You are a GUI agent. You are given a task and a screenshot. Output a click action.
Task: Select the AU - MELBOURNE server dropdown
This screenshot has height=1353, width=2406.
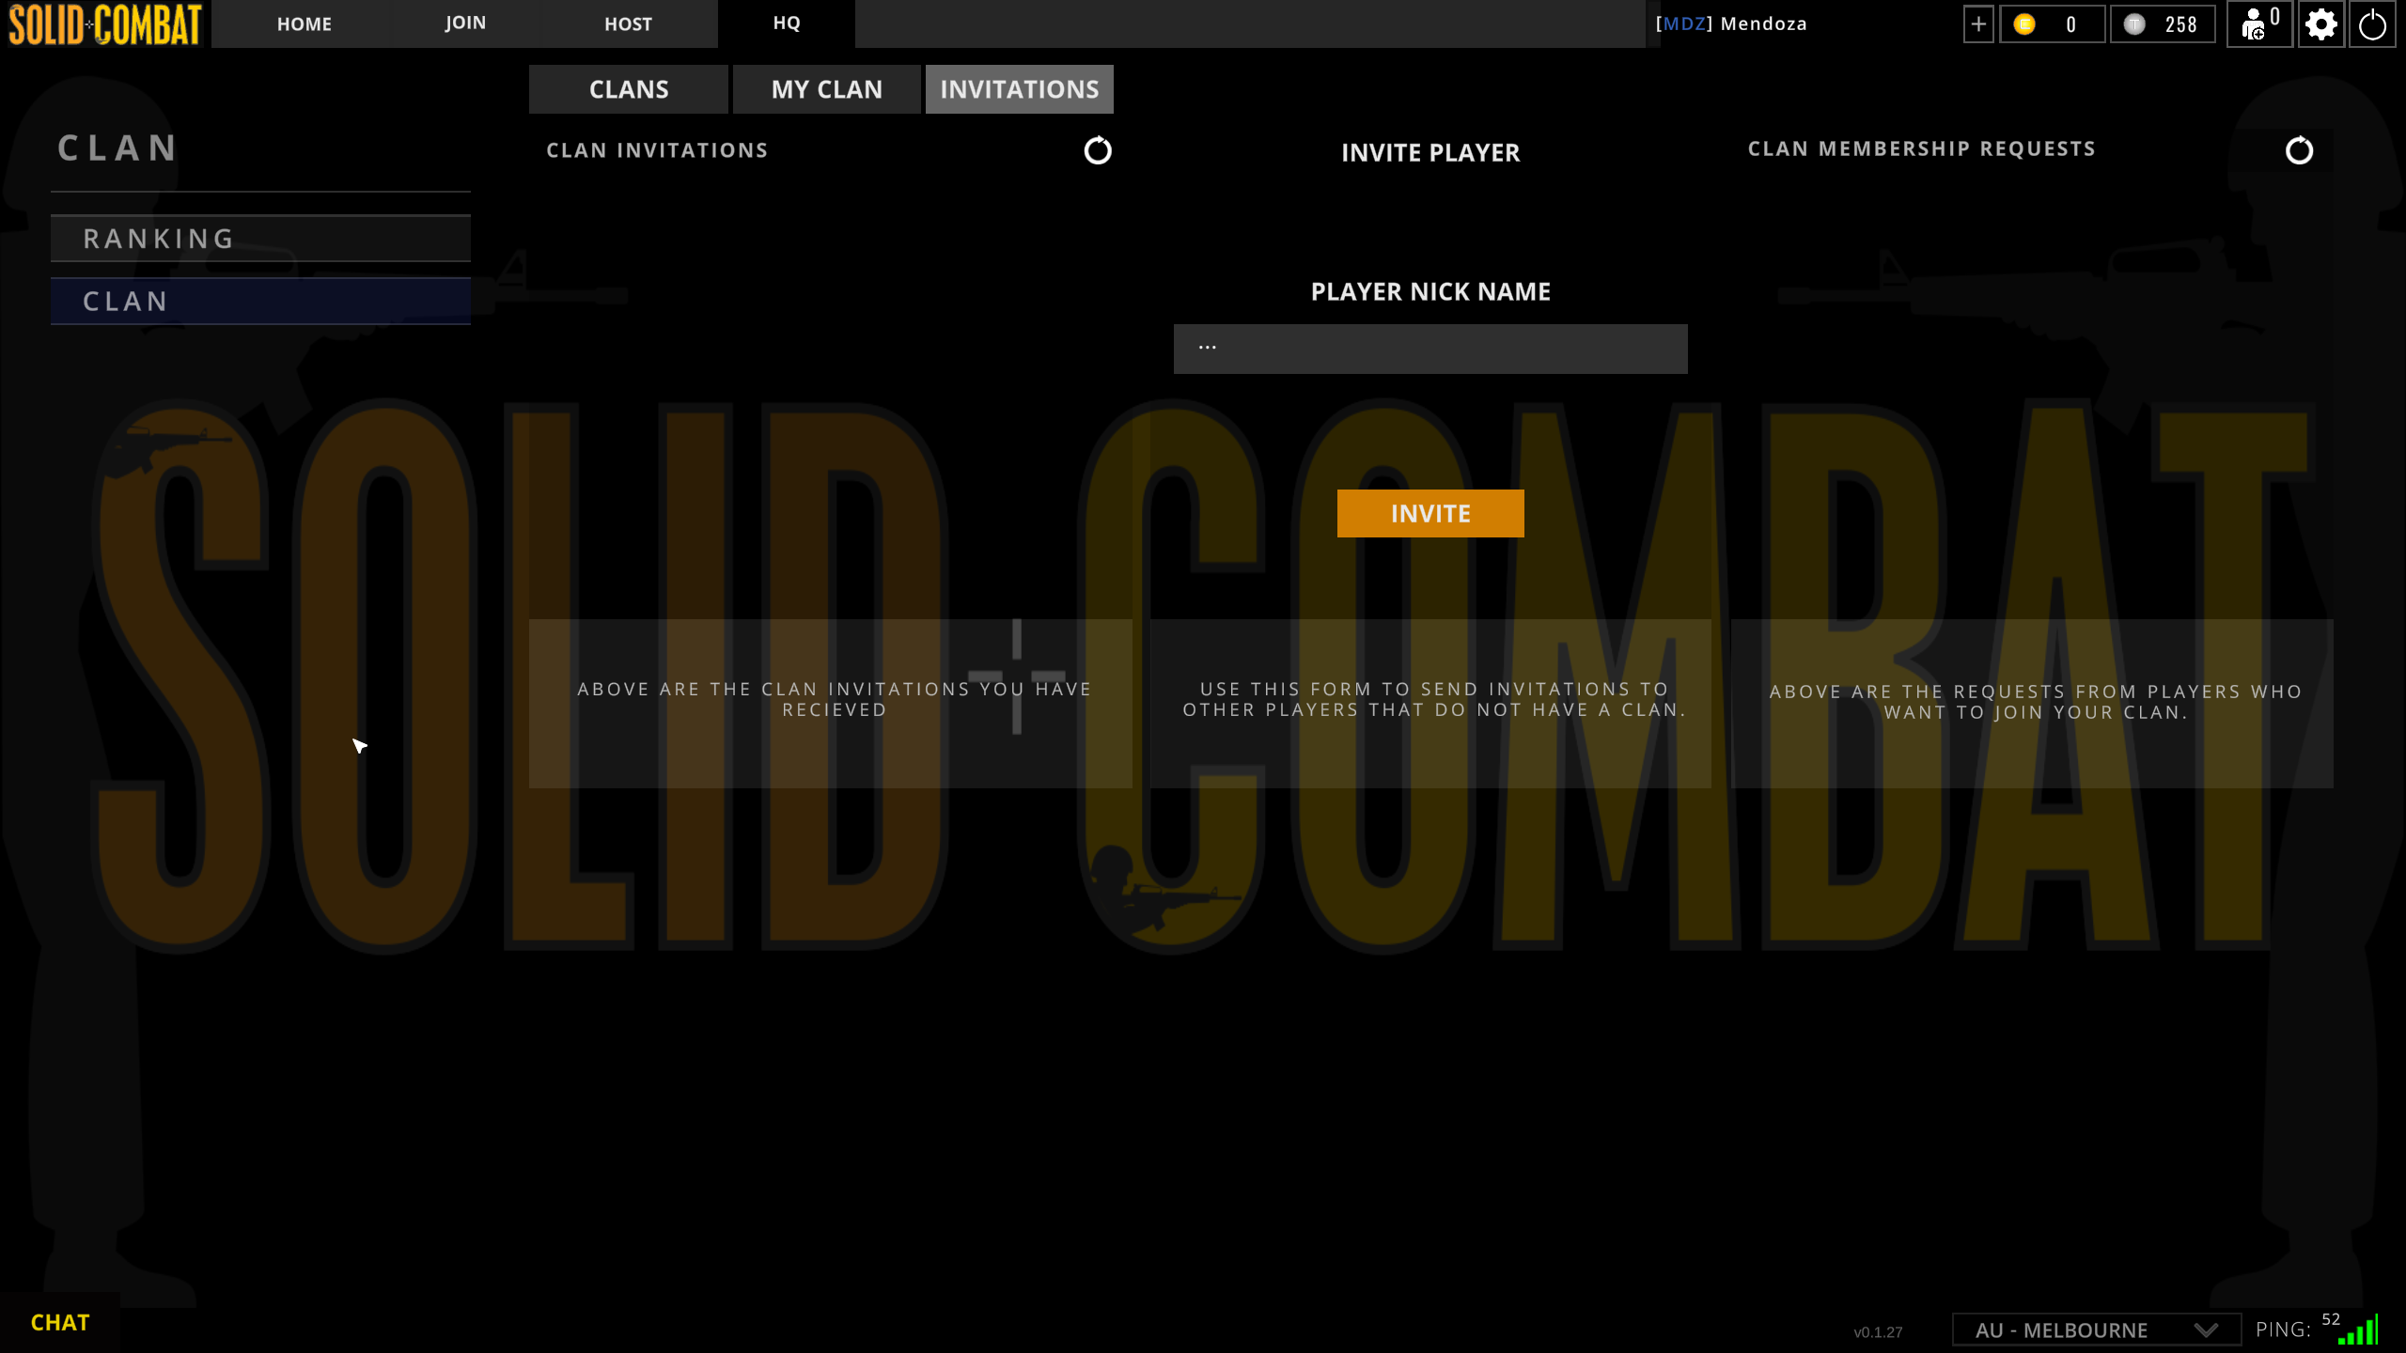pos(2088,1329)
